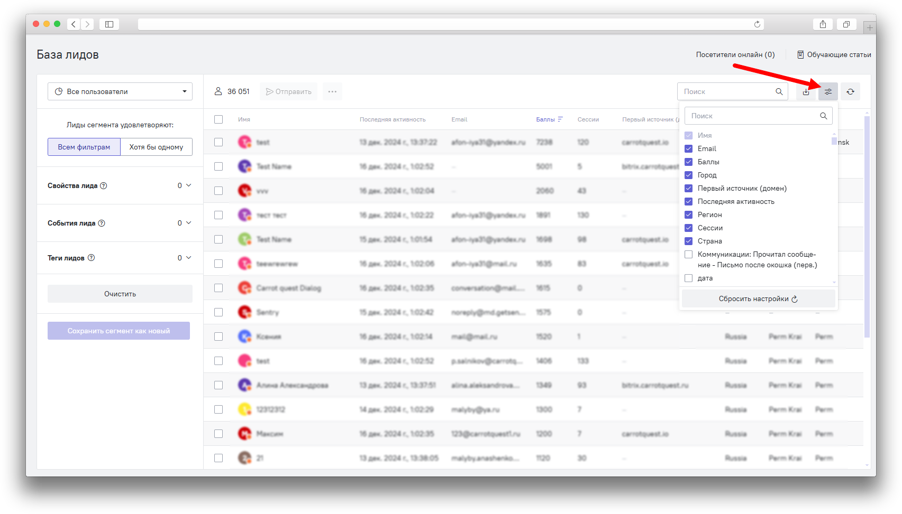Enable the дата column checkbox
Viewport: 902px width, 514px height.
689,278
